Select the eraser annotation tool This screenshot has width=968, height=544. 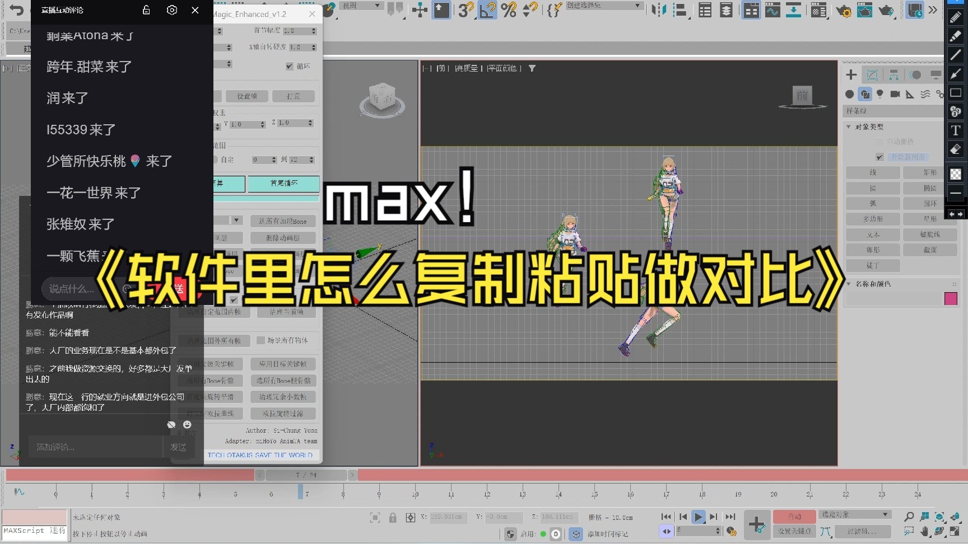[956, 149]
